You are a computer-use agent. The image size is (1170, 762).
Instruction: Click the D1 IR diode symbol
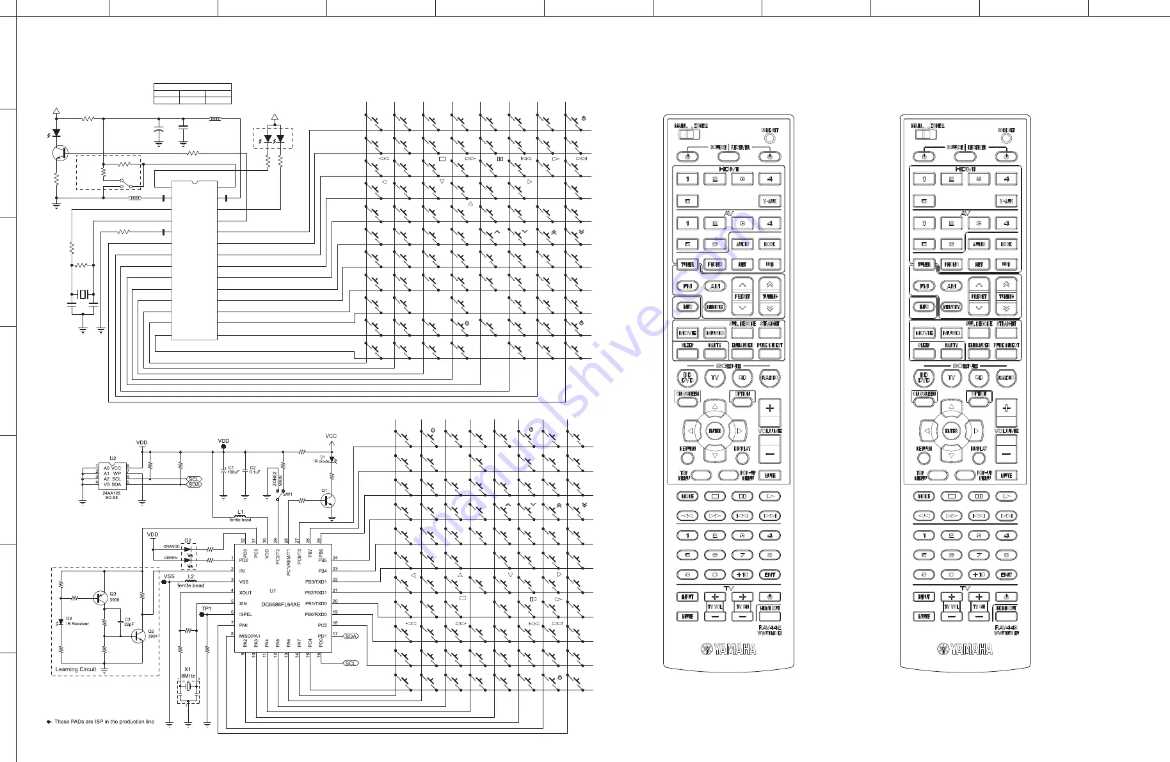tap(332, 460)
